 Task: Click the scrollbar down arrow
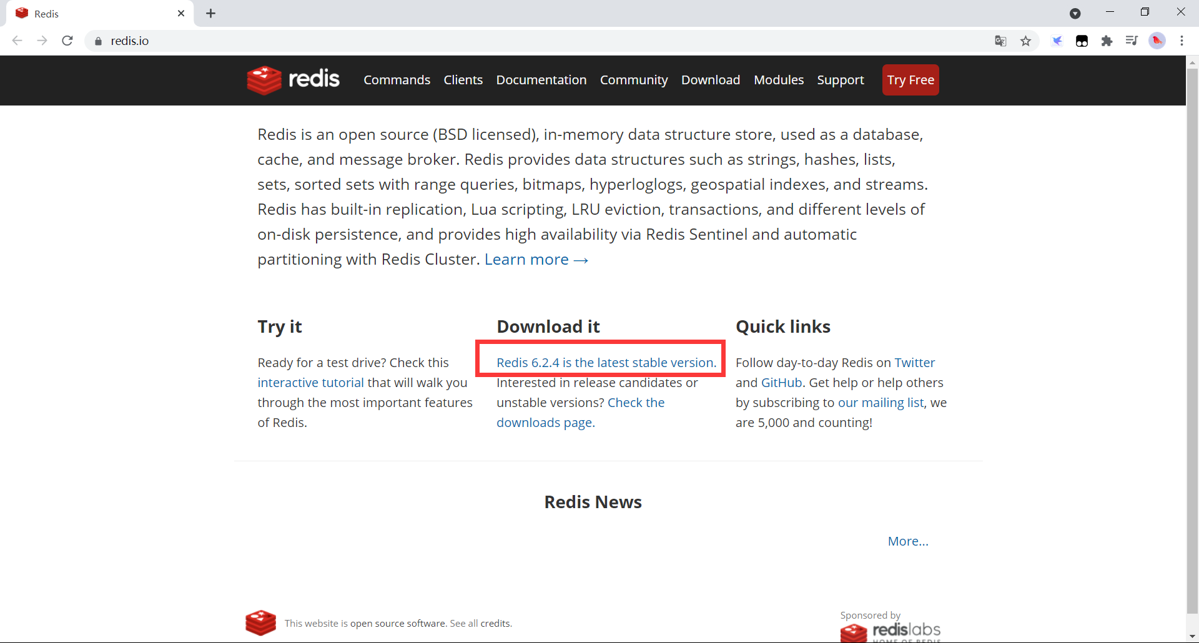coord(1192,636)
